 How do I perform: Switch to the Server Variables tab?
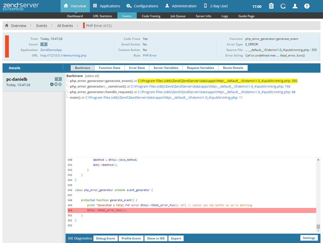(166, 68)
